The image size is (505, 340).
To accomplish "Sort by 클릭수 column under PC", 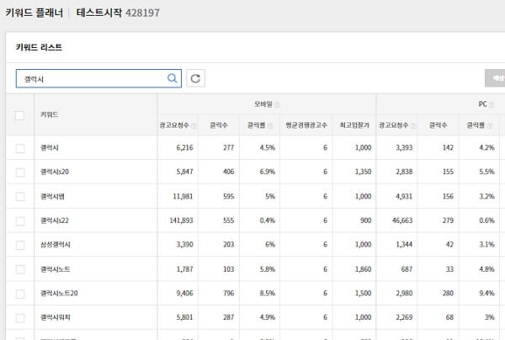I will [438, 125].
